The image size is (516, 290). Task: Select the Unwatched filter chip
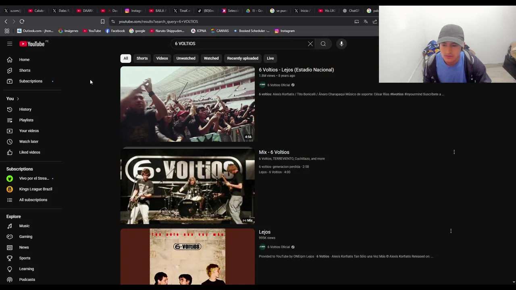(x=186, y=58)
